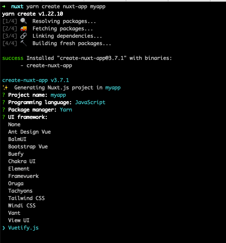
Task: Choose Chakra UI framework
Action: click(22, 161)
